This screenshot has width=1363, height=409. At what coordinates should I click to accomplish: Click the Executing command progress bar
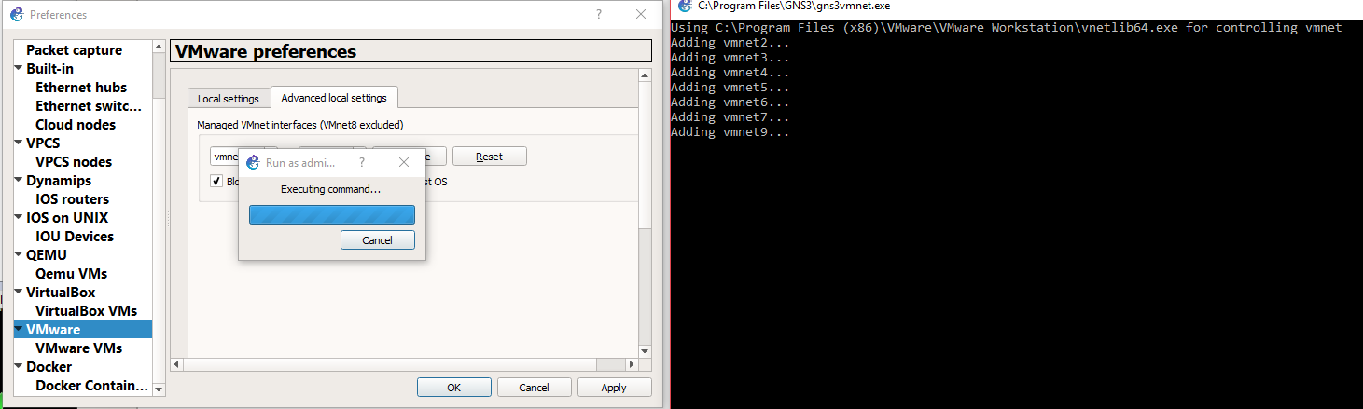(331, 215)
